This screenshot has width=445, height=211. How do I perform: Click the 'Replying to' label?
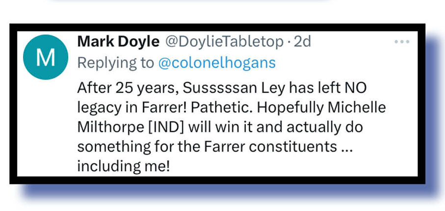(116, 63)
